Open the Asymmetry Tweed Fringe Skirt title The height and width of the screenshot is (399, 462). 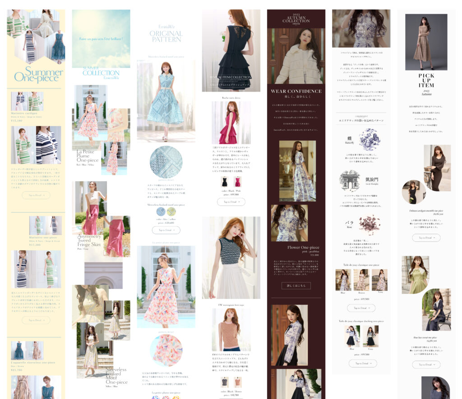coord(89,241)
